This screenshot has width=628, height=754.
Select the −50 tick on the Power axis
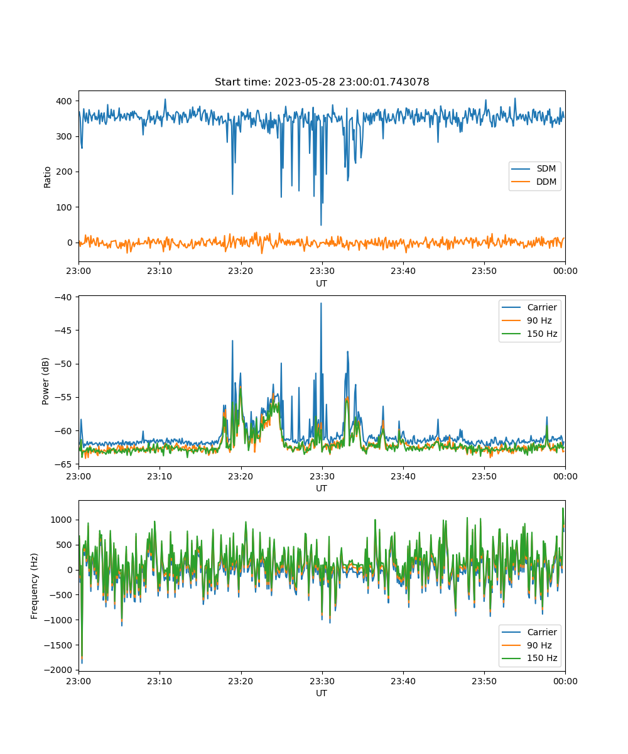tap(63, 364)
